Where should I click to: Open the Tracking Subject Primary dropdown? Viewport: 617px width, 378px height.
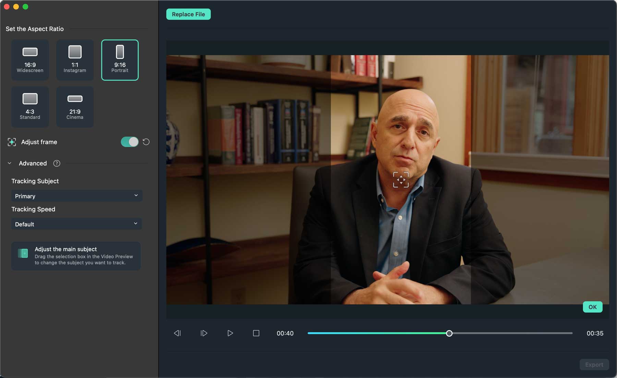77,196
